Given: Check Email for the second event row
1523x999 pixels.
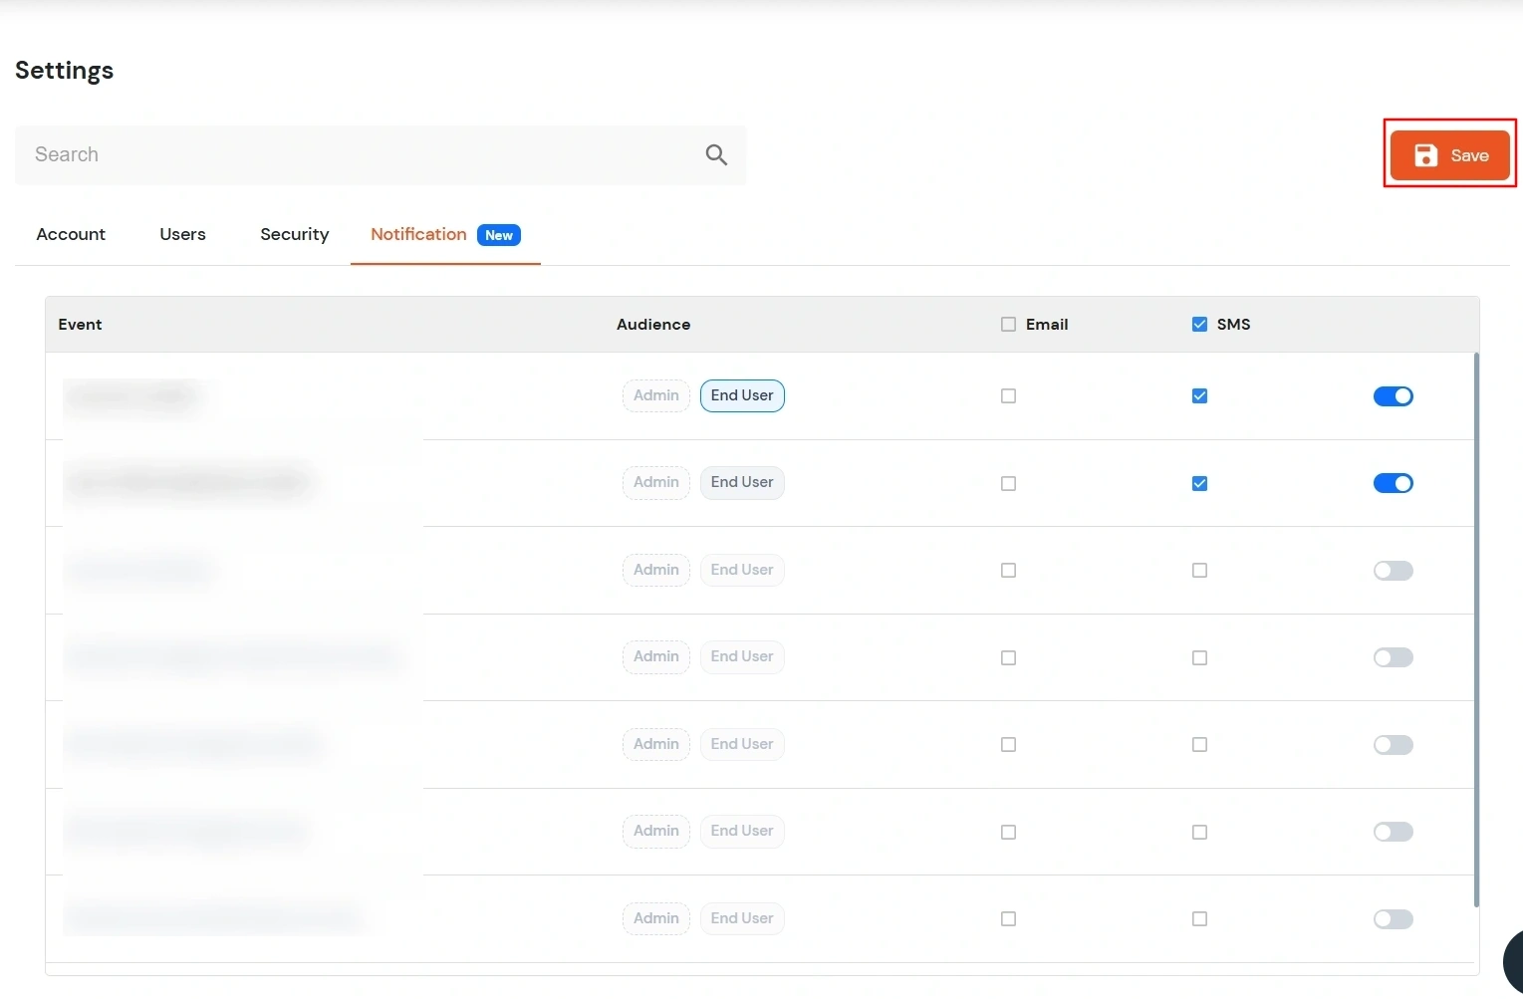Looking at the screenshot, I should 1008,483.
